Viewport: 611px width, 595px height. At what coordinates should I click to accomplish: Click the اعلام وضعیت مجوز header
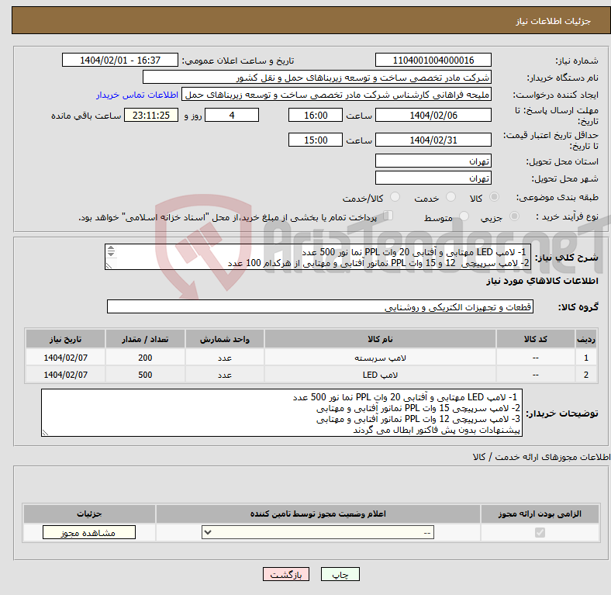pyautogui.click(x=318, y=514)
